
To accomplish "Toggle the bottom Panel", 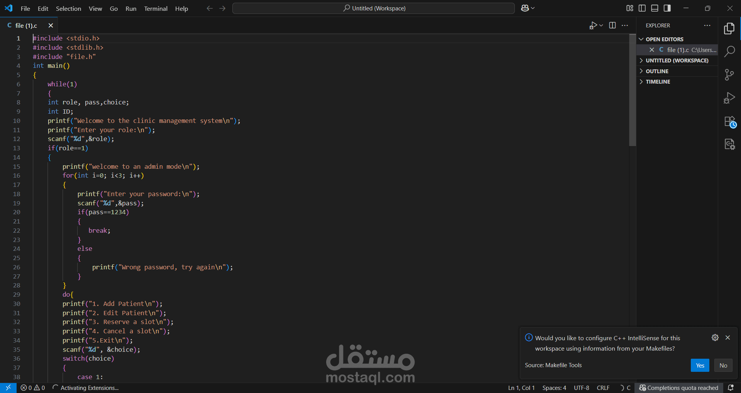I will (x=655, y=8).
